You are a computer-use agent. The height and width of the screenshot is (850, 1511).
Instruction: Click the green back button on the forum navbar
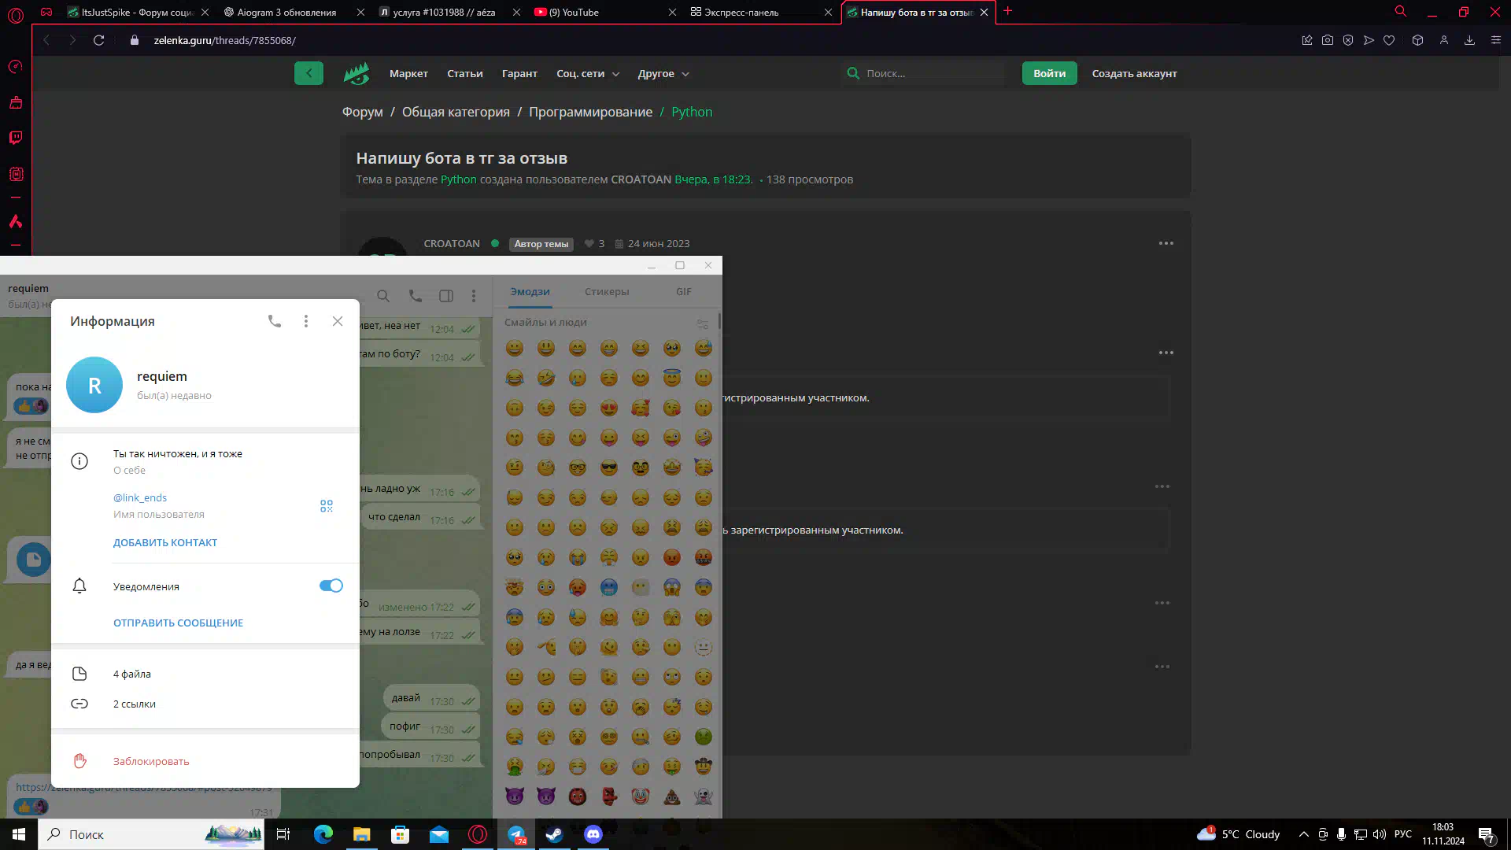point(308,73)
